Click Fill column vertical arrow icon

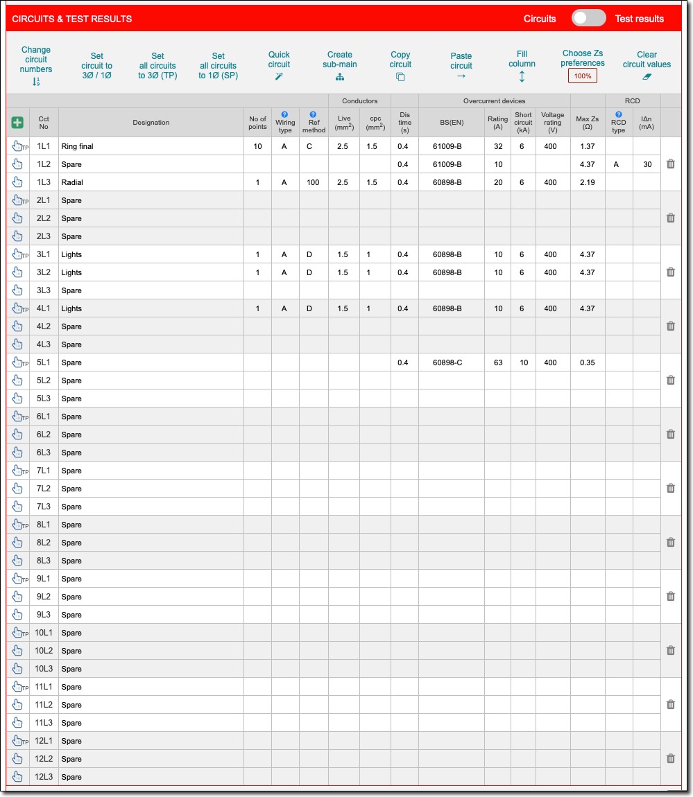click(x=522, y=77)
